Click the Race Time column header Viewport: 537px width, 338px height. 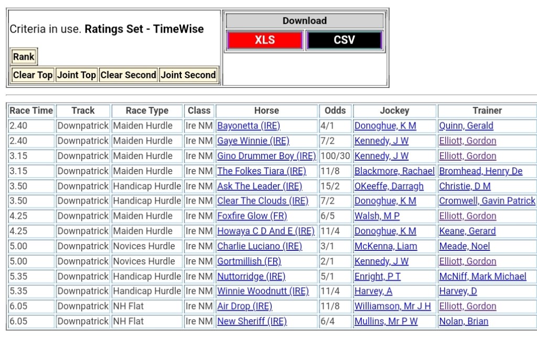[31, 111]
